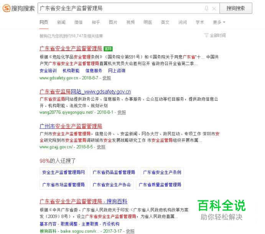This screenshot has height=234, width=265.
Task: Switch to the 明医 tab
Action: (x=148, y=22)
